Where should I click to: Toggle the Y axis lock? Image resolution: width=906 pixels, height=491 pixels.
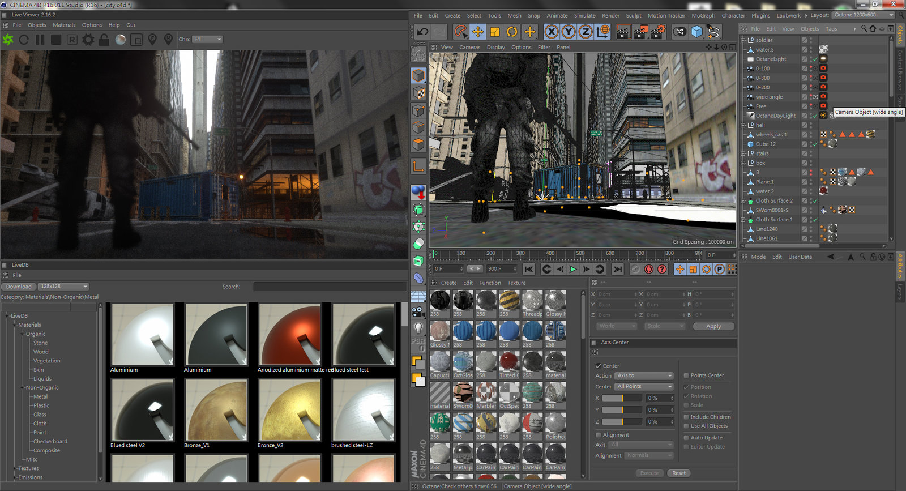coord(569,32)
